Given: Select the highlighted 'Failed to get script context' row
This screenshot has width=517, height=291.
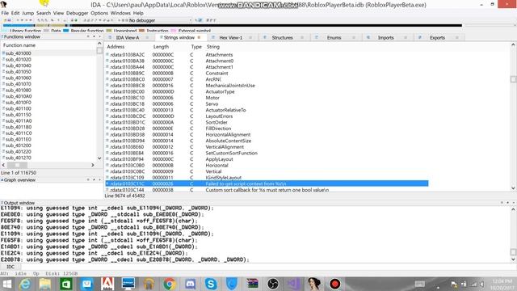Looking at the screenshot, I should click(x=267, y=183).
